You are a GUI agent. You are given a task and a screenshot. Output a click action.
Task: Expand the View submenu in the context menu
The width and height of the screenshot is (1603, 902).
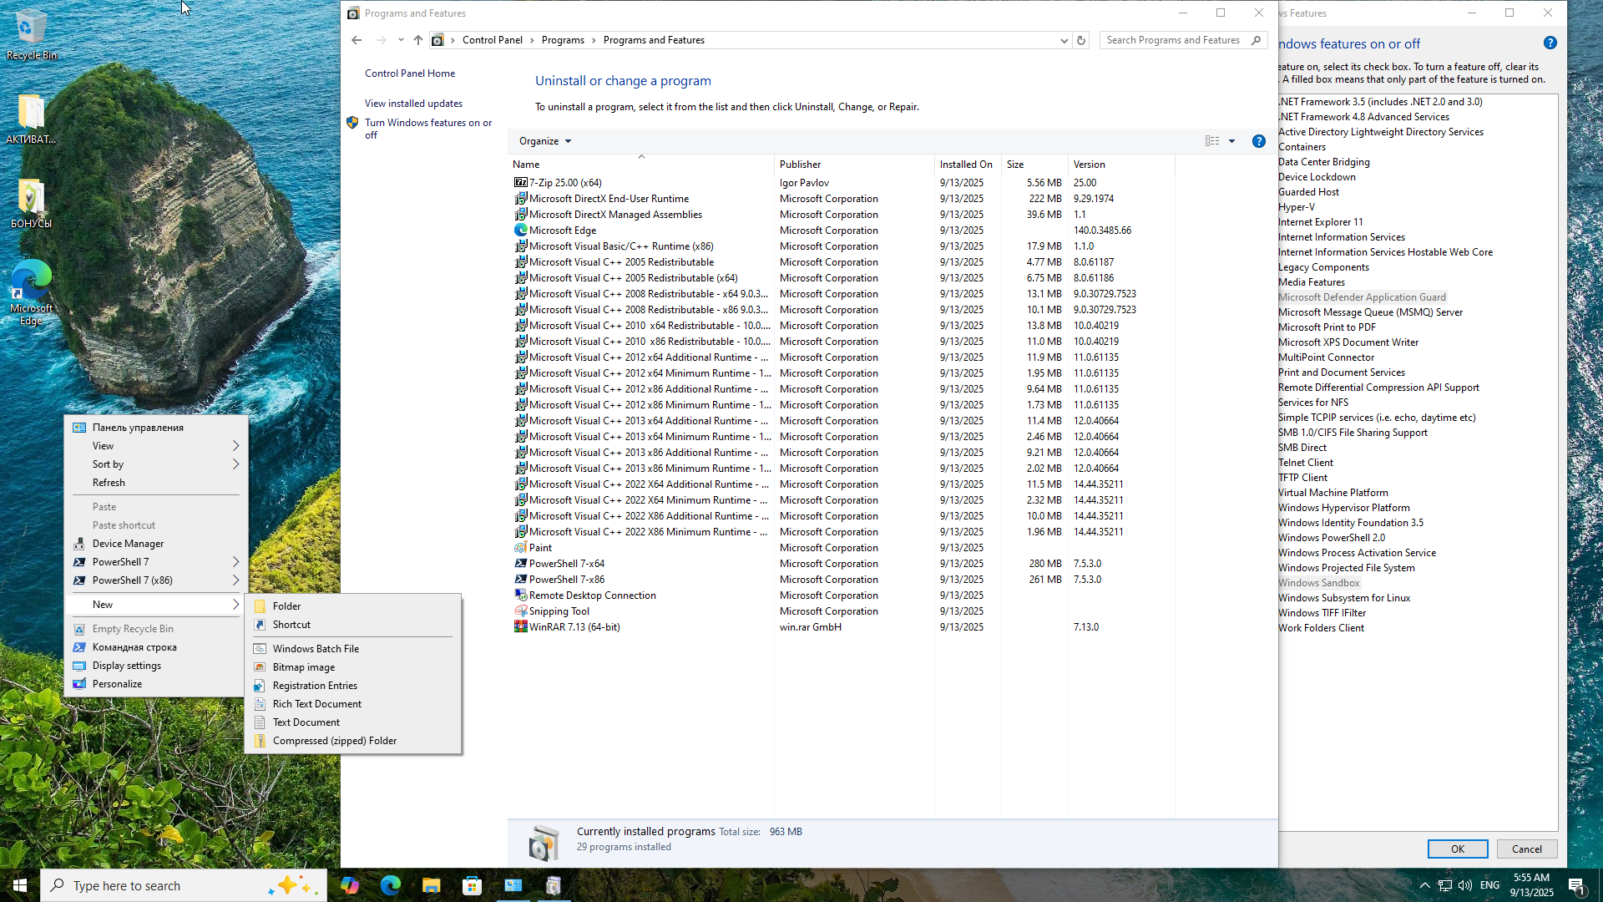click(x=157, y=446)
